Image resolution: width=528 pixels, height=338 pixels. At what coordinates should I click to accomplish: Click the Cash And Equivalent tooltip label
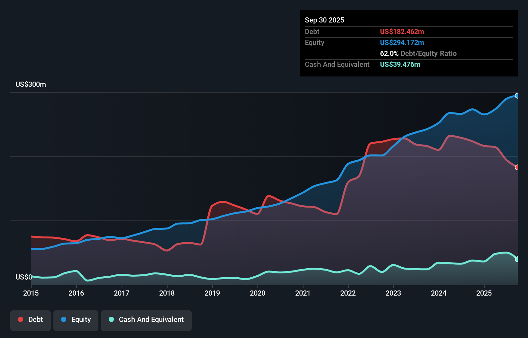(337, 64)
